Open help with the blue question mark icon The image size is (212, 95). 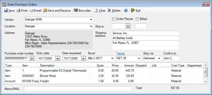[126, 10]
